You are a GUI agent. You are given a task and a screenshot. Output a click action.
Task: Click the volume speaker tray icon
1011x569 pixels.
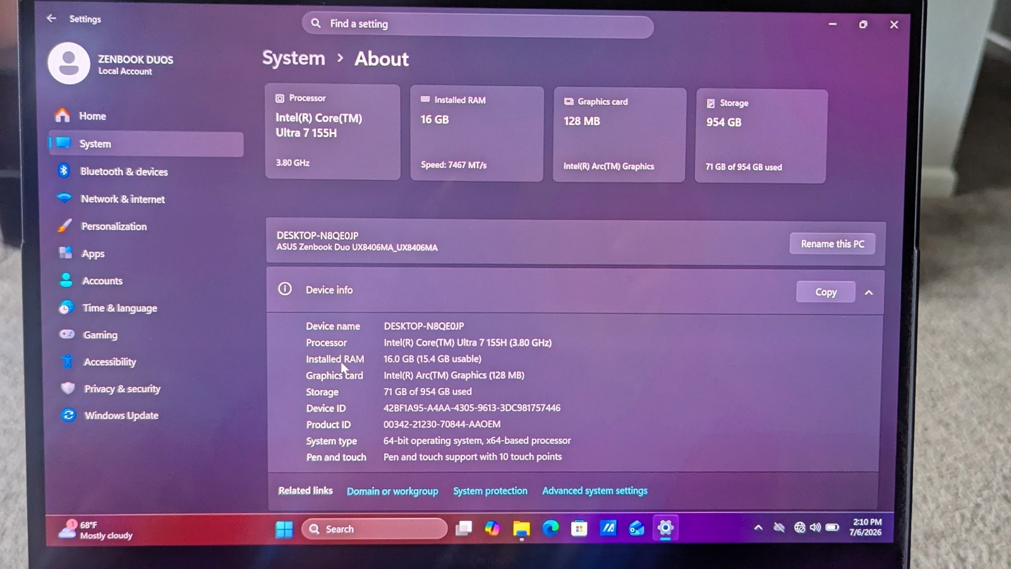tap(815, 527)
